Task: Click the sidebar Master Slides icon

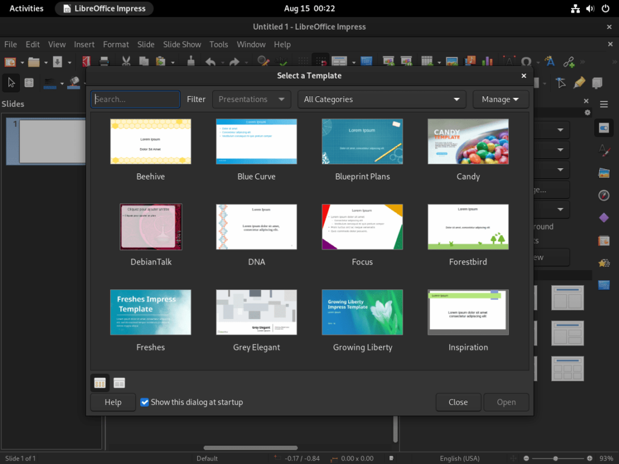Action: click(x=604, y=285)
